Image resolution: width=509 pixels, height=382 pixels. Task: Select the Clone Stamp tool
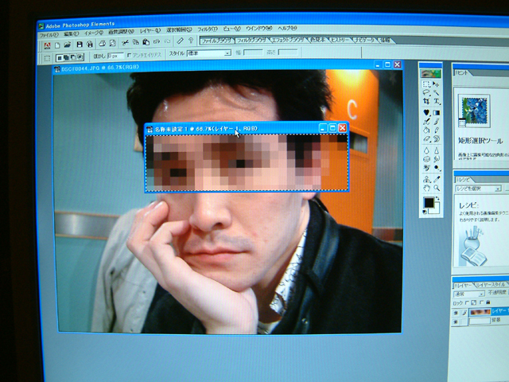coord(426,179)
